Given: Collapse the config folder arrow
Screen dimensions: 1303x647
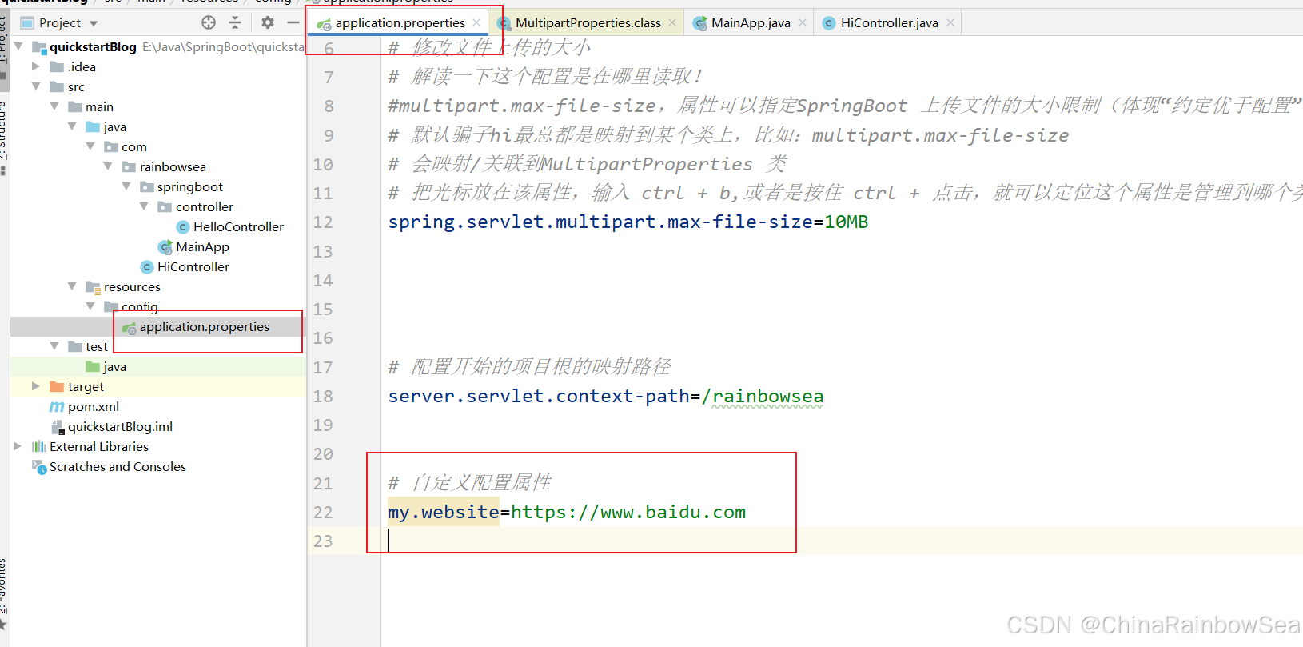Looking at the screenshot, I should (x=90, y=306).
